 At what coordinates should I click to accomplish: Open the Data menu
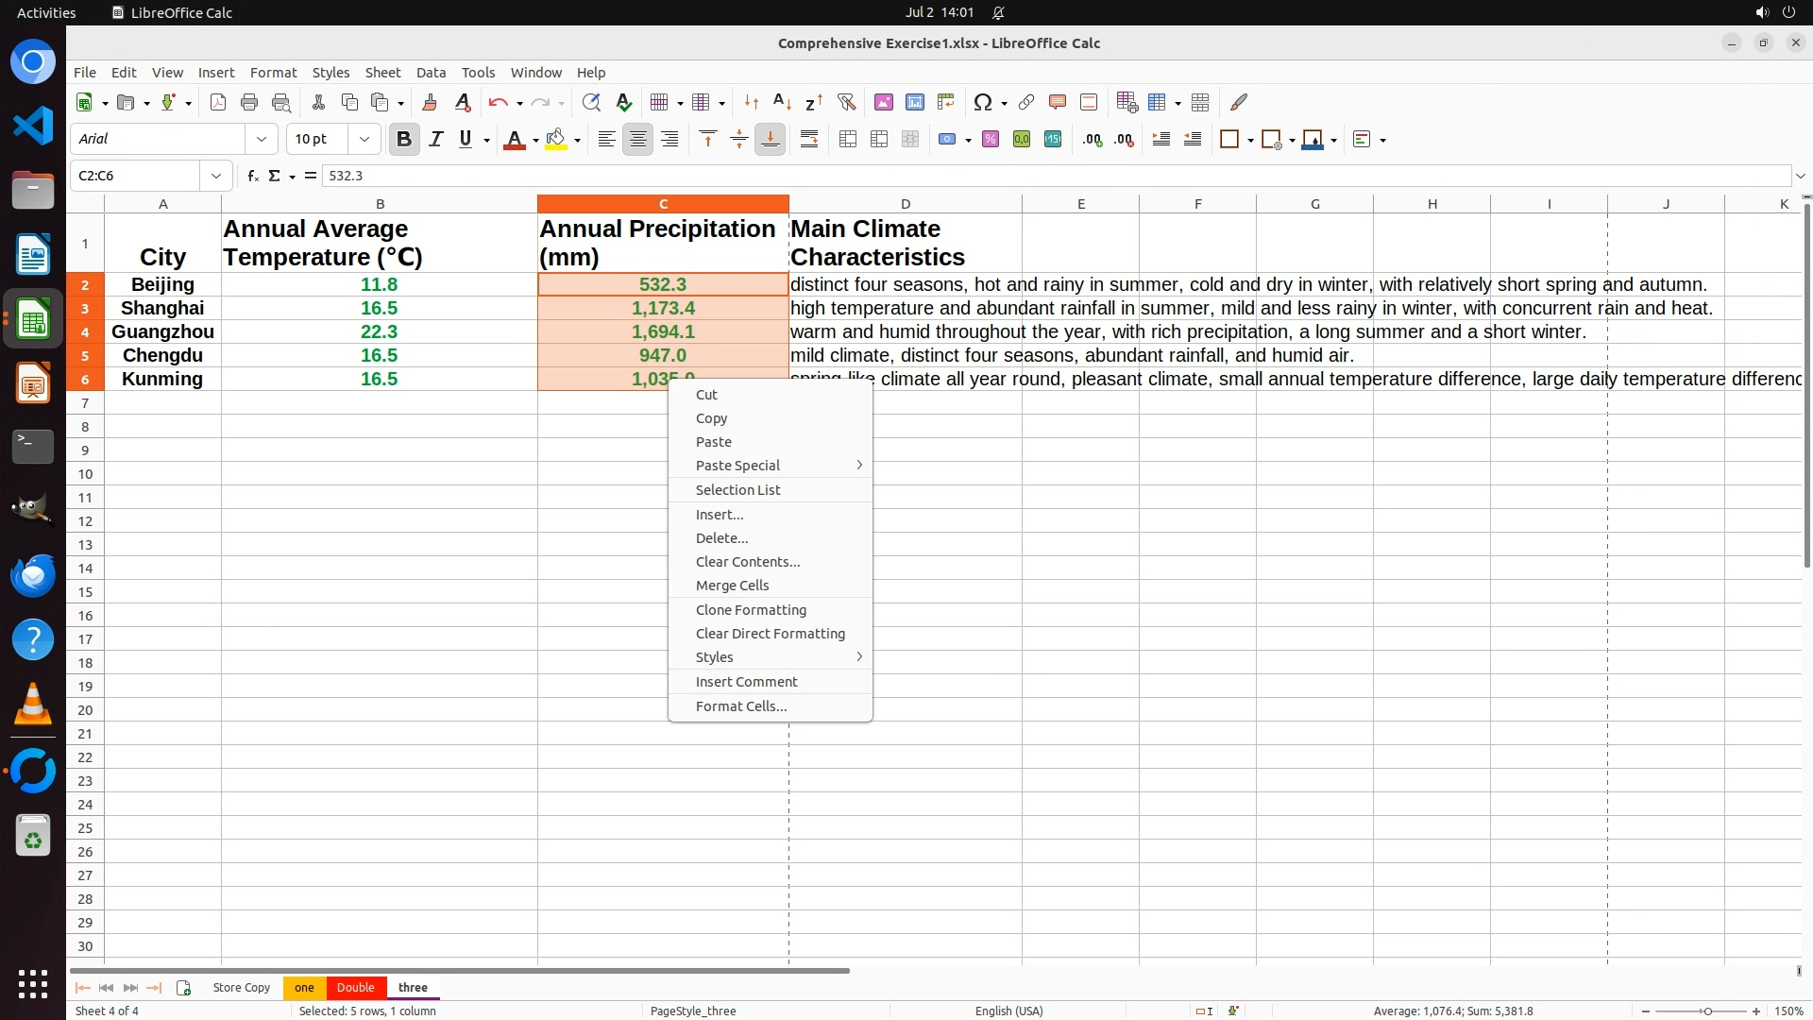(431, 73)
